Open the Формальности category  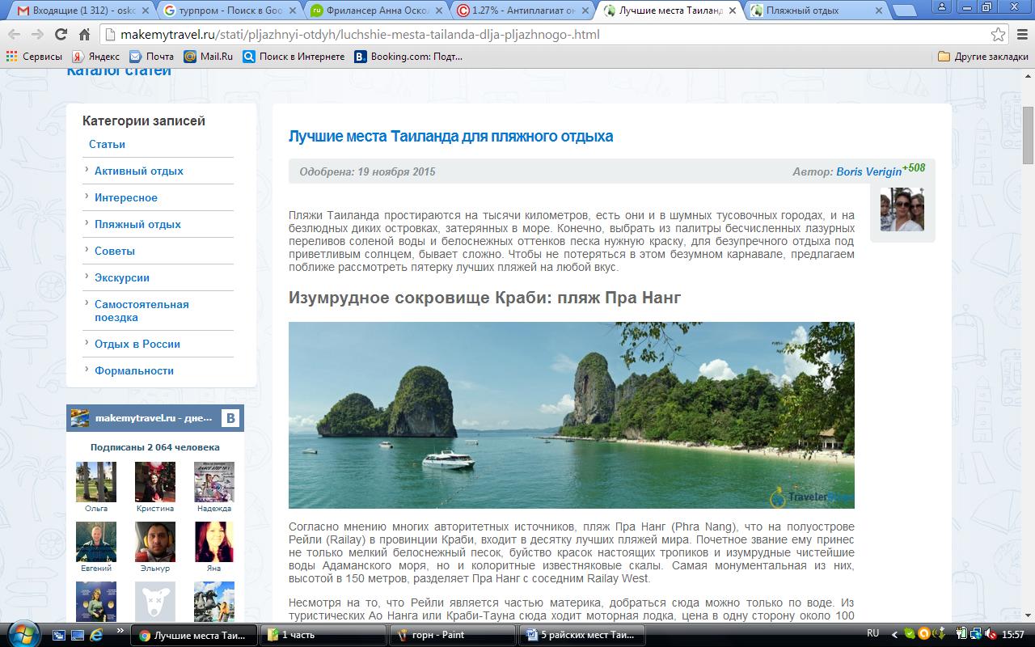134,370
